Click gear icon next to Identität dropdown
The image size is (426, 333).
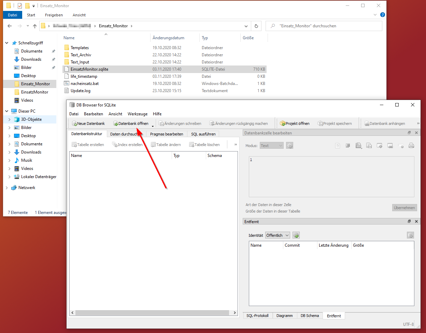pyautogui.click(x=296, y=235)
